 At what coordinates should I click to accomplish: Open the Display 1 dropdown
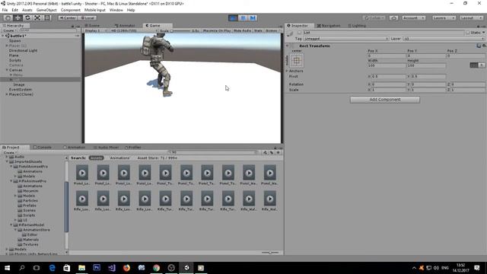(x=95, y=30)
